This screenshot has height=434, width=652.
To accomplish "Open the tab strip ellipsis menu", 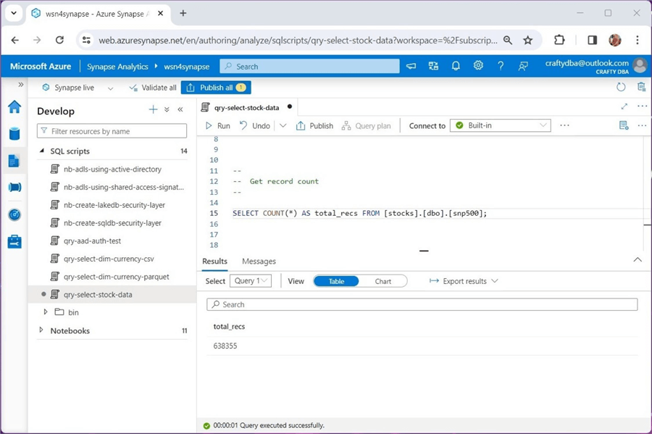I will [642, 107].
